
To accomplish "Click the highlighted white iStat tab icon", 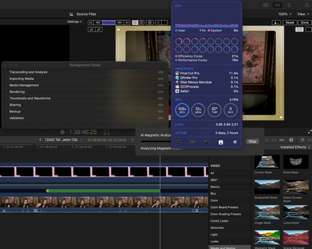I will pos(221,142).
